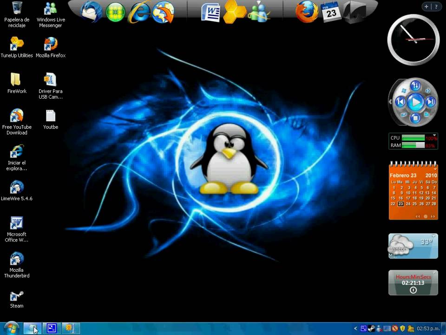Image resolution: width=446 pixels, height=335 pixels.
Task: Add a gadget with the plus button
Action: [426, 7]
